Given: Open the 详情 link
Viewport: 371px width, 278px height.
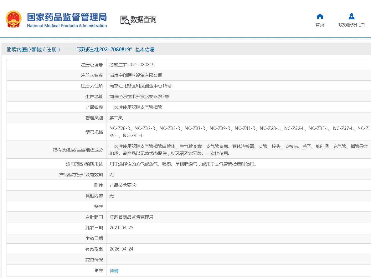Looking at the screenshot, I should coord(114,271).
